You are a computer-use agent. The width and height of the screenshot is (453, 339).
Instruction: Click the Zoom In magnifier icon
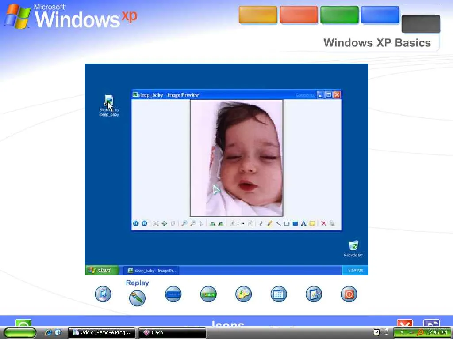[184, 223]
